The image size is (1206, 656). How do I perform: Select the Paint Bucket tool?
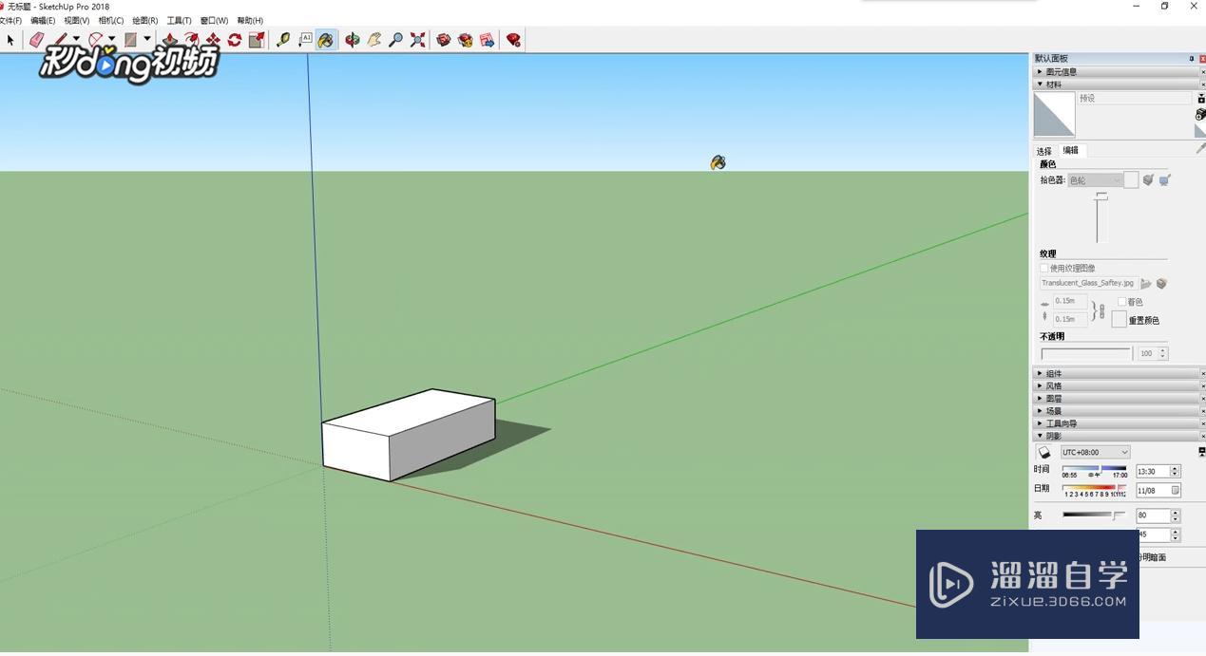click(x=326, y=40)
